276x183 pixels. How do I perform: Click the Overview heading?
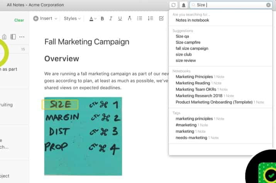click(x=62, y=59)
